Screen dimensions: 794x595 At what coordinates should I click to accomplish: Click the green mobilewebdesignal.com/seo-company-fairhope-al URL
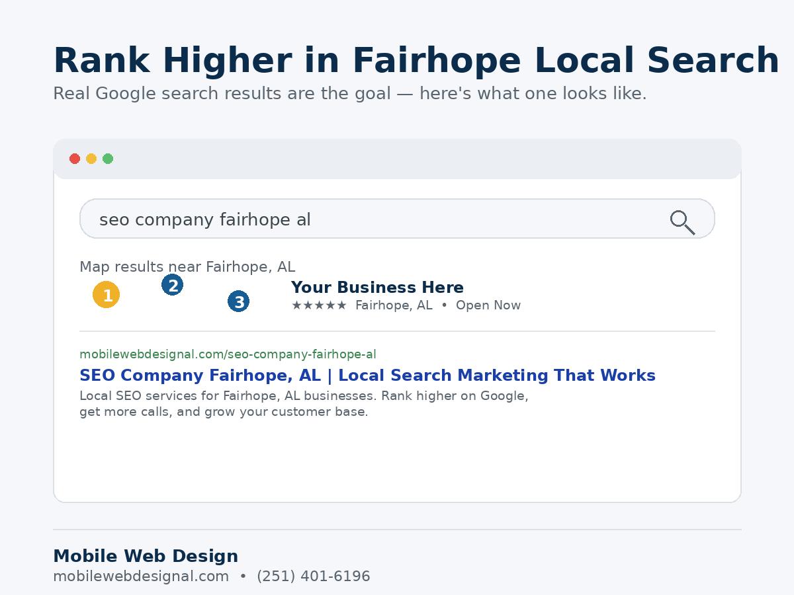click(x=228, y=354)
